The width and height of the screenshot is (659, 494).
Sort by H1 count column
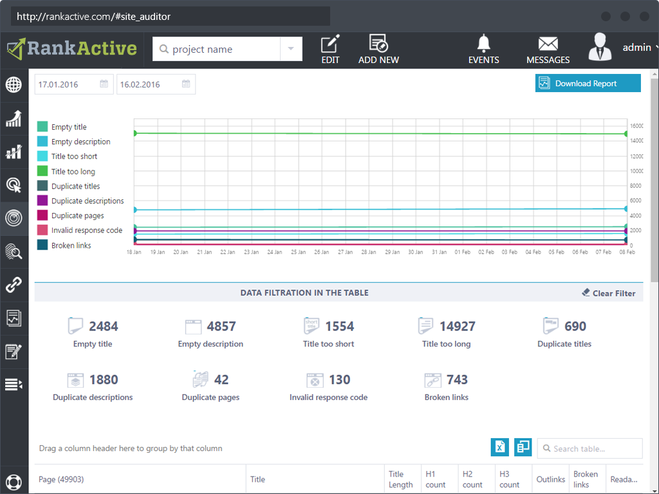440,479
